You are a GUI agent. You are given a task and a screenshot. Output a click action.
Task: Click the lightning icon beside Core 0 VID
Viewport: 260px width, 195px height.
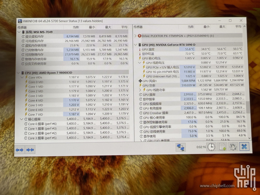click(x=26, y=82)
